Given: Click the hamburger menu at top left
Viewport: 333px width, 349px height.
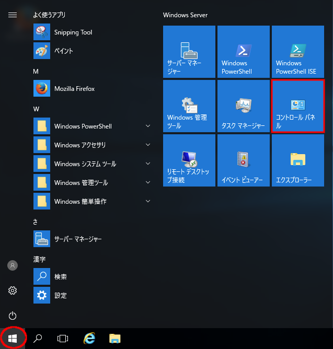Looking at the screenshot, I should [x=13, y=15].
